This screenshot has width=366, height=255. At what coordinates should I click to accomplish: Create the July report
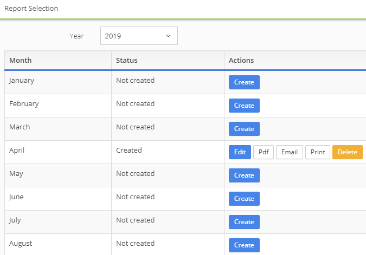[244, 222]
